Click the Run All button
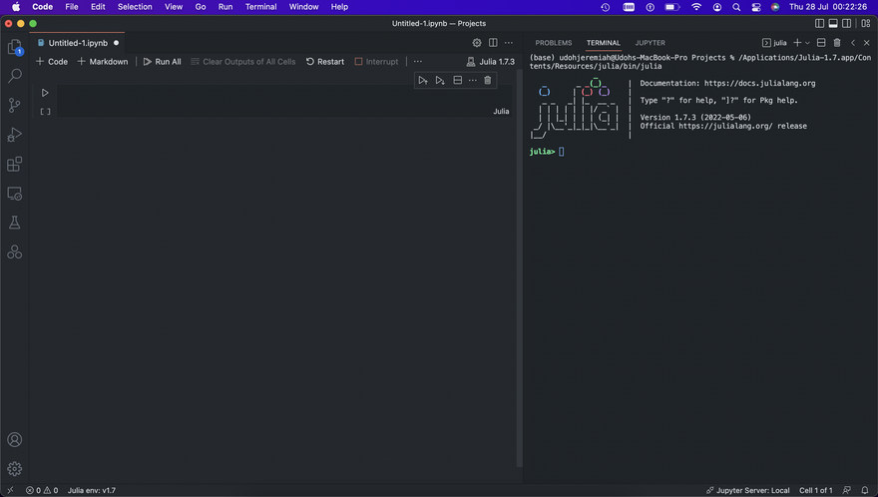878x497 pixels. click(162, 62)
